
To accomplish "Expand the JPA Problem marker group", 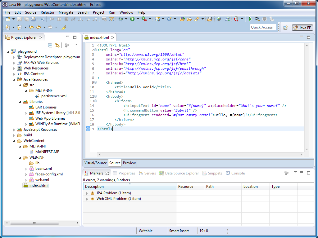I will [x=87, y=193].
